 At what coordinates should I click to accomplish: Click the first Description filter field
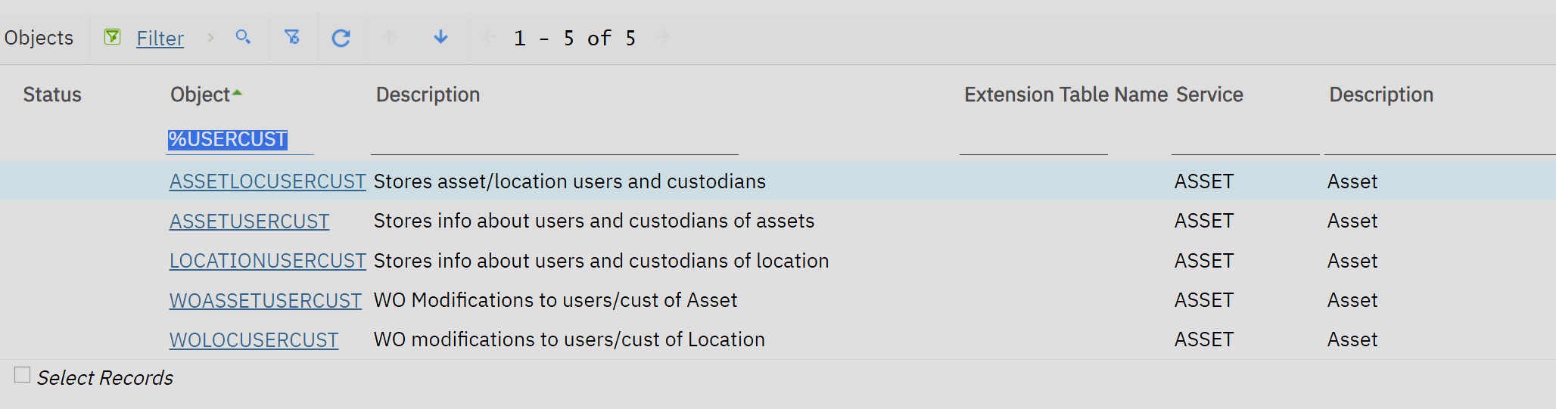554,141
